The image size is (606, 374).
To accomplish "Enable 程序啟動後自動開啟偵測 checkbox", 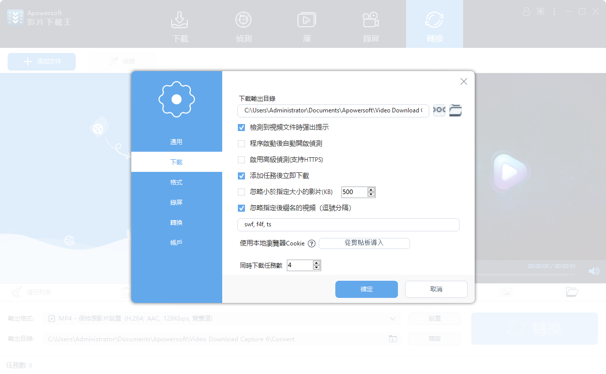I will point(241,144).
